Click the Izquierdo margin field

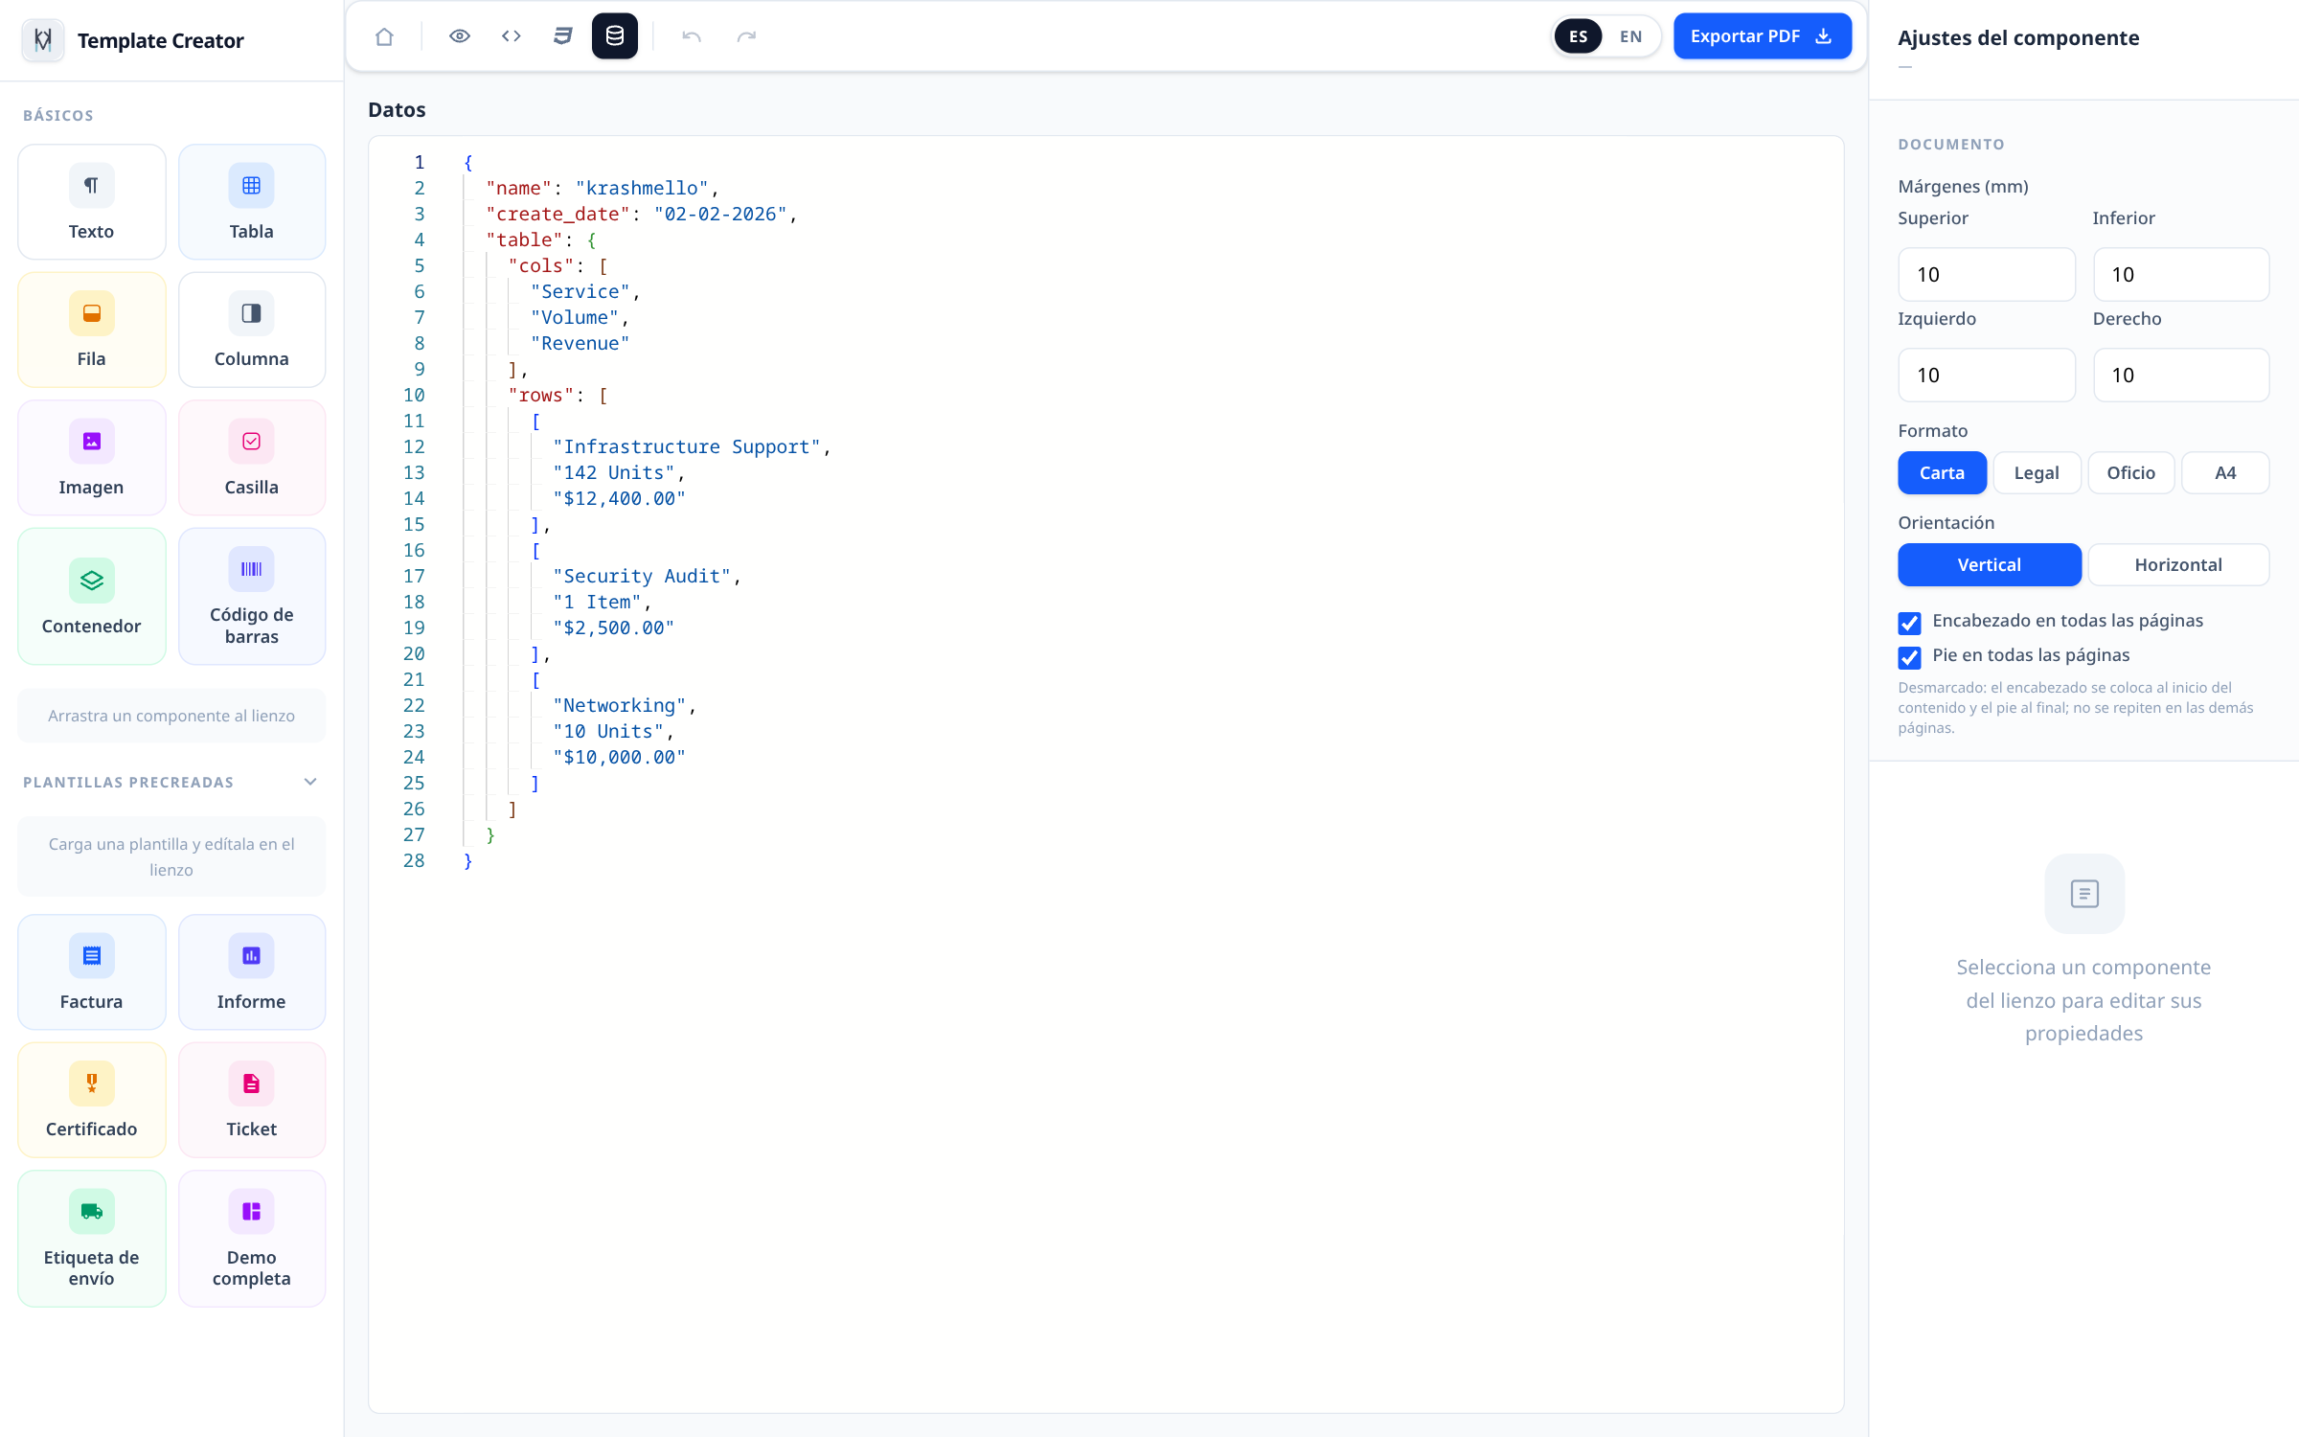(x=1987, y=375)
